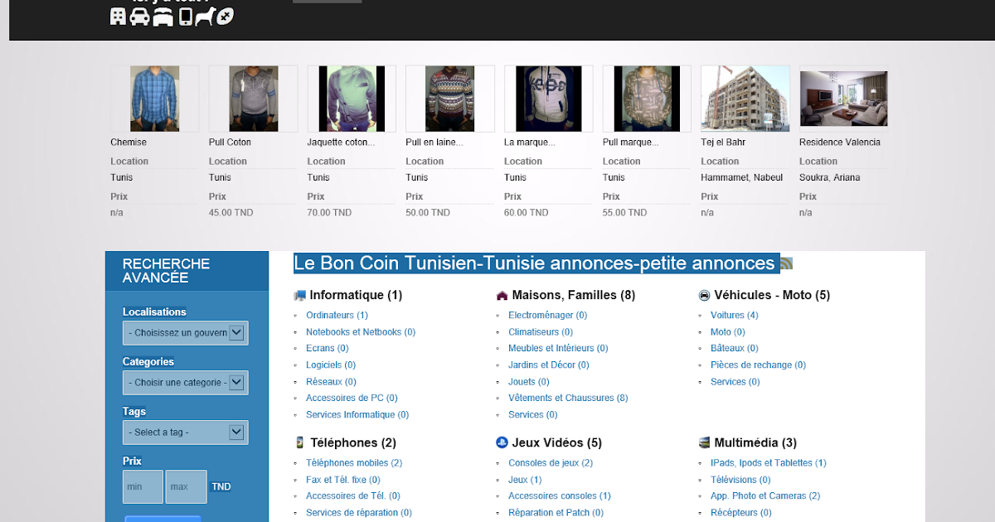This screenshot has width=995, height=522.
Task: Open IPads, Ipods et Tablettes (1) link
Action: click(x=769, y=462)
